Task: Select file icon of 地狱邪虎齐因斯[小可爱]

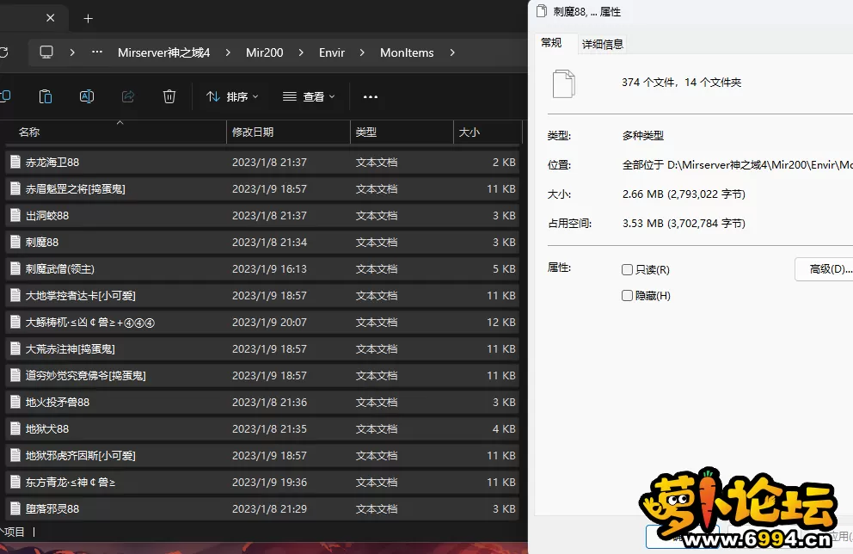Action: [15, 455]
